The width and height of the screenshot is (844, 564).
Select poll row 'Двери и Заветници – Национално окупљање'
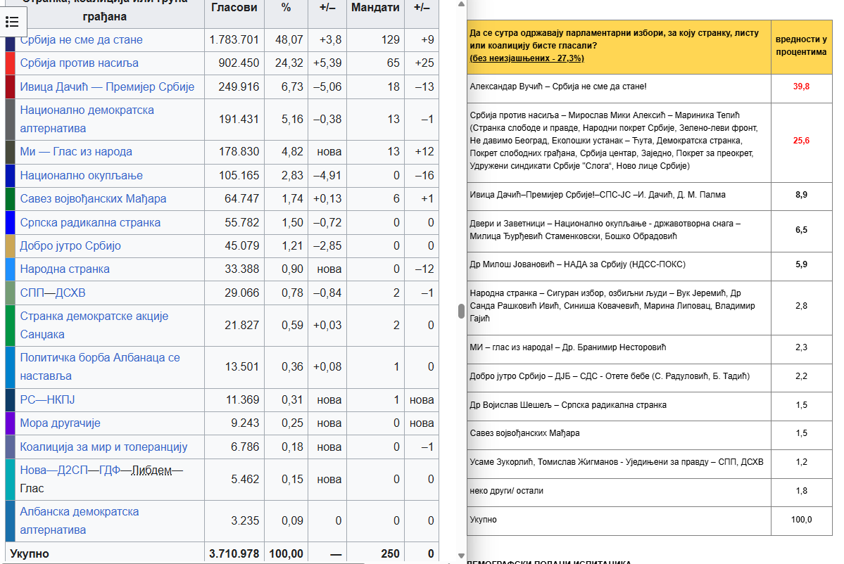[619, 230]
